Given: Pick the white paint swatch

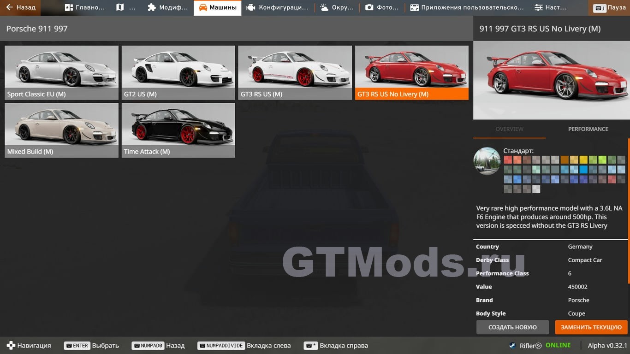Looking at the screenshot, I should point(536,189).
